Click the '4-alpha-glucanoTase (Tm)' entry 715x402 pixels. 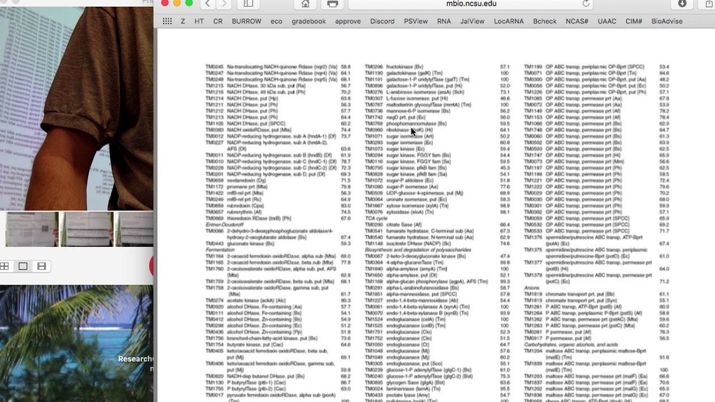coord(415,262)
